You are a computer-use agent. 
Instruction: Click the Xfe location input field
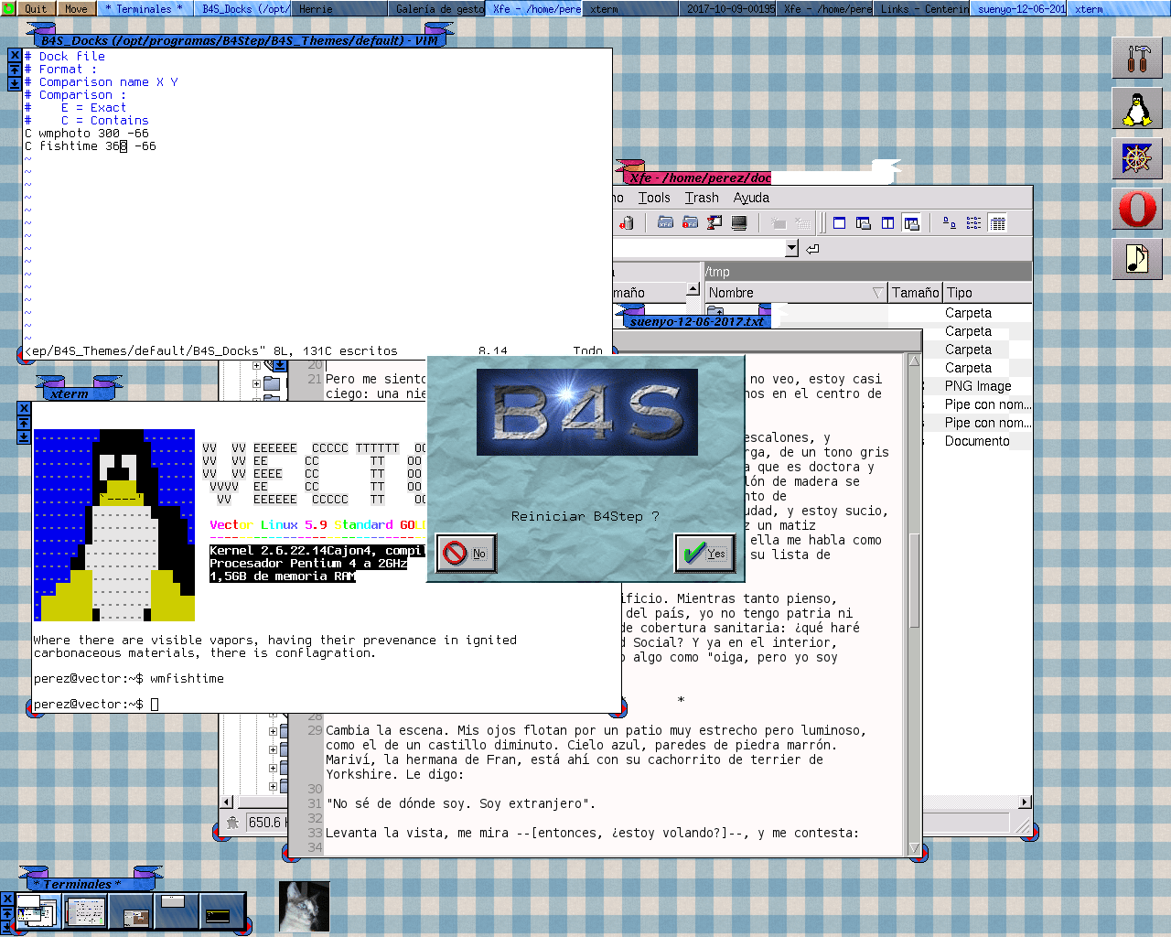700,248
